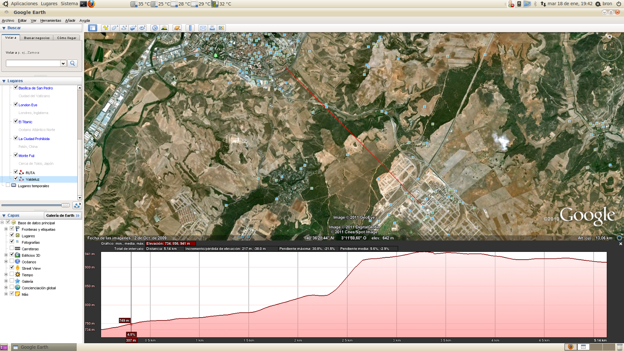Enable the Carreteras layer checkbox

click(x=12, y=248)
